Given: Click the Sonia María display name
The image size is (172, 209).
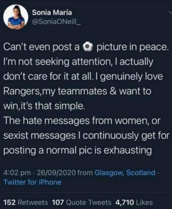Looking at the screenshot, I should pos(52,13).
